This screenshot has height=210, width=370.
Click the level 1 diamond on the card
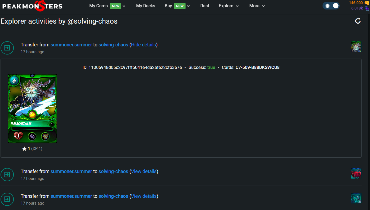[x=52, y=124]
